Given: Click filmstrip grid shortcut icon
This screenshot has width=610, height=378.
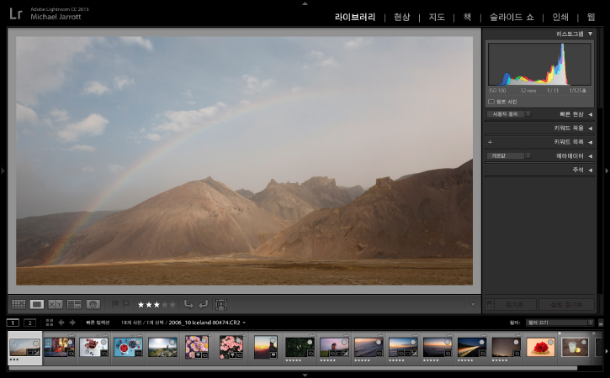Looking at the screenshot, I should [50, 323].
